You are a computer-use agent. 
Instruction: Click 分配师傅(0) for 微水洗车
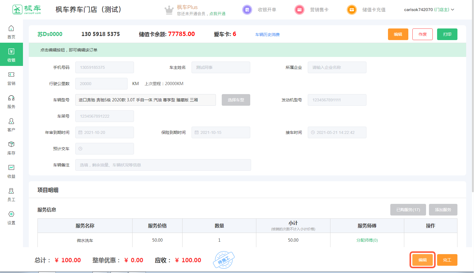[367, 240]
